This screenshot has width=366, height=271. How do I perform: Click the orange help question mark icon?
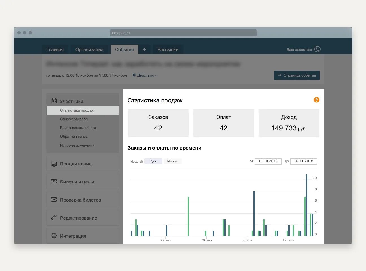coord(317,100)
